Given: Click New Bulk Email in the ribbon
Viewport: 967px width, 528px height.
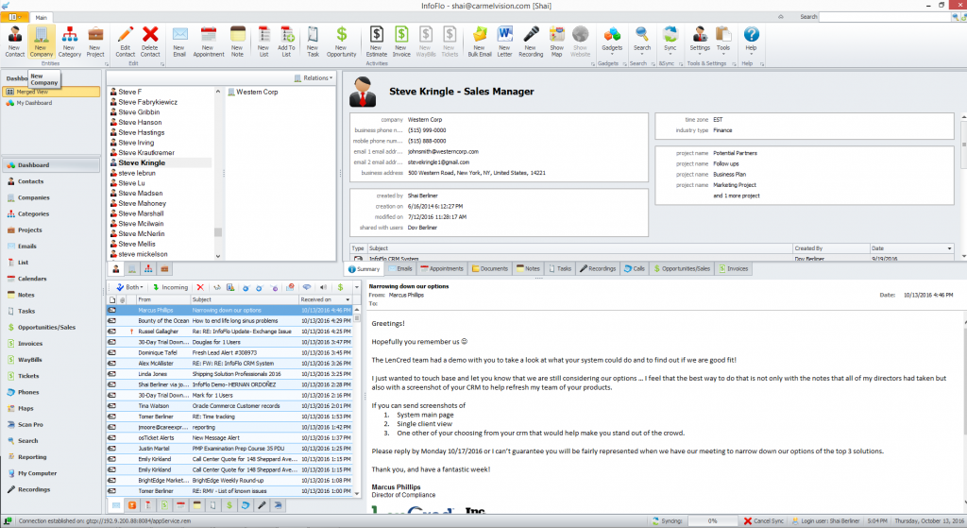Looking at the screenshot, I should pos(479,42).
